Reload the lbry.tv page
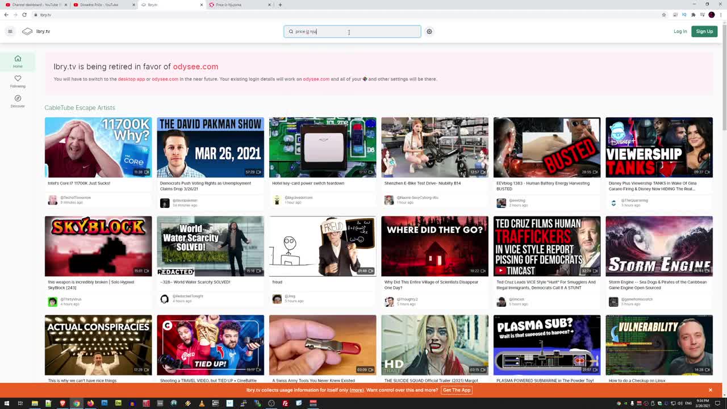 pos(24,15)
